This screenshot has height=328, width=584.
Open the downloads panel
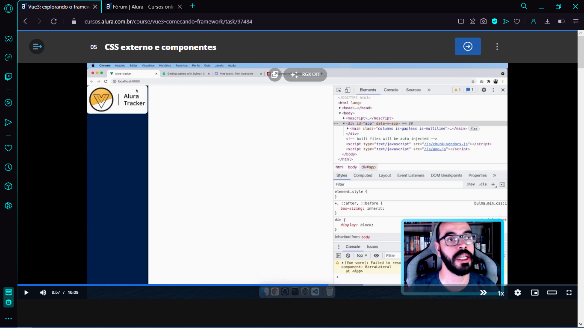(x=547, y=21)
